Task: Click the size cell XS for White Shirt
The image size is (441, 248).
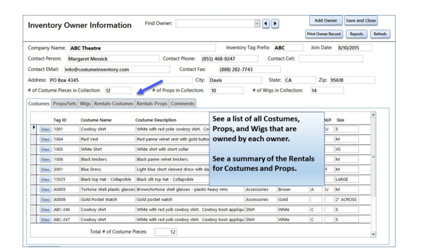Action: click(346, 149)
